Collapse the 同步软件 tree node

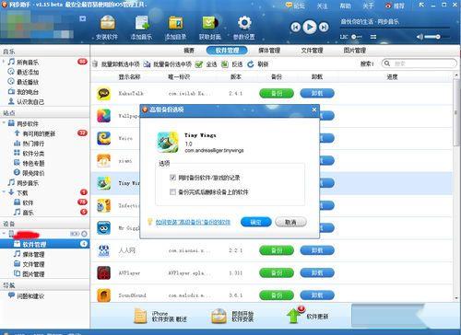[x=4, y=123]
